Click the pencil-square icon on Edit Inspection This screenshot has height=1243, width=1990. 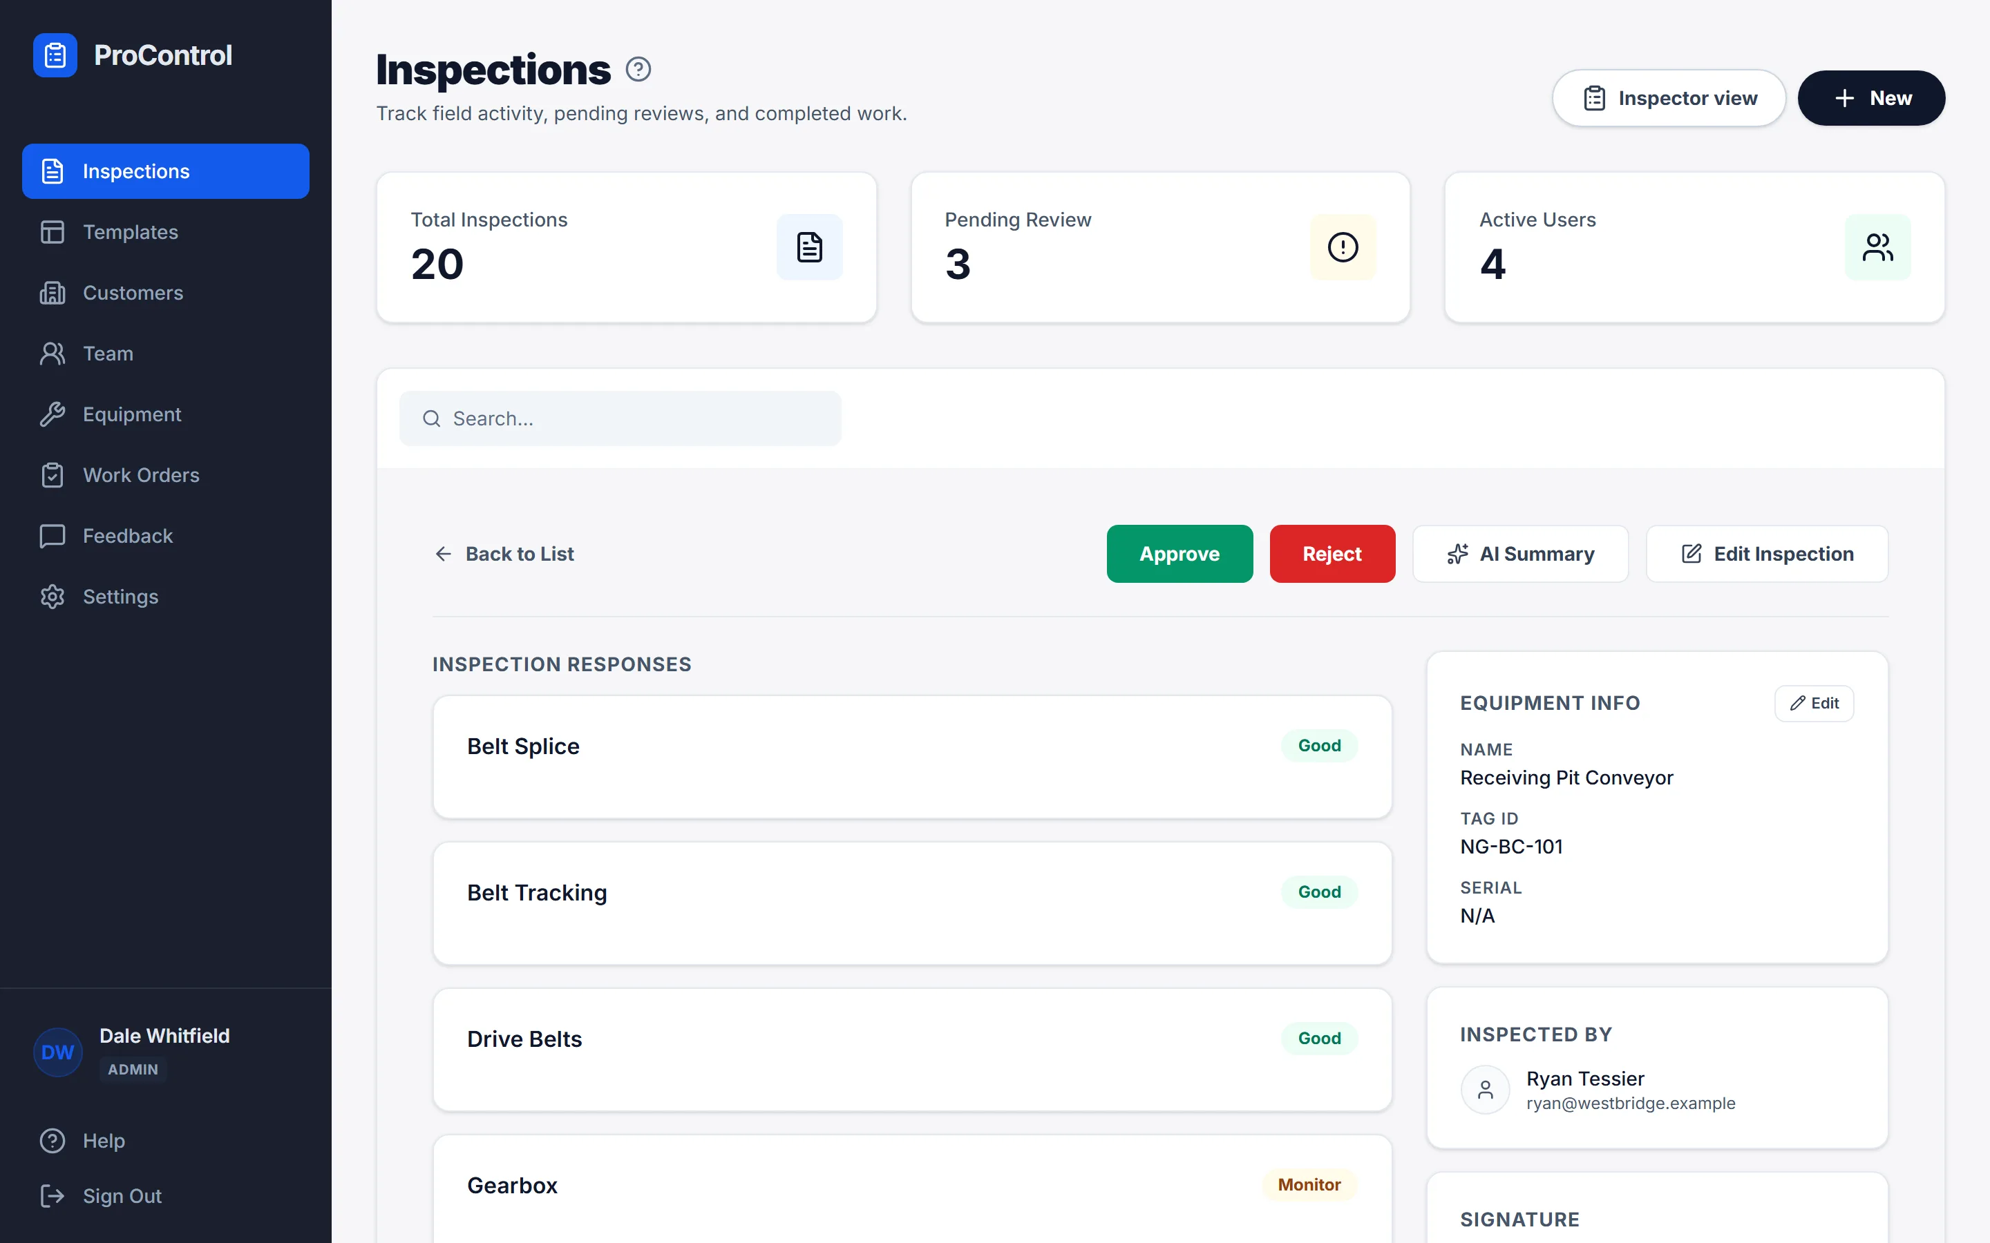1691,554
